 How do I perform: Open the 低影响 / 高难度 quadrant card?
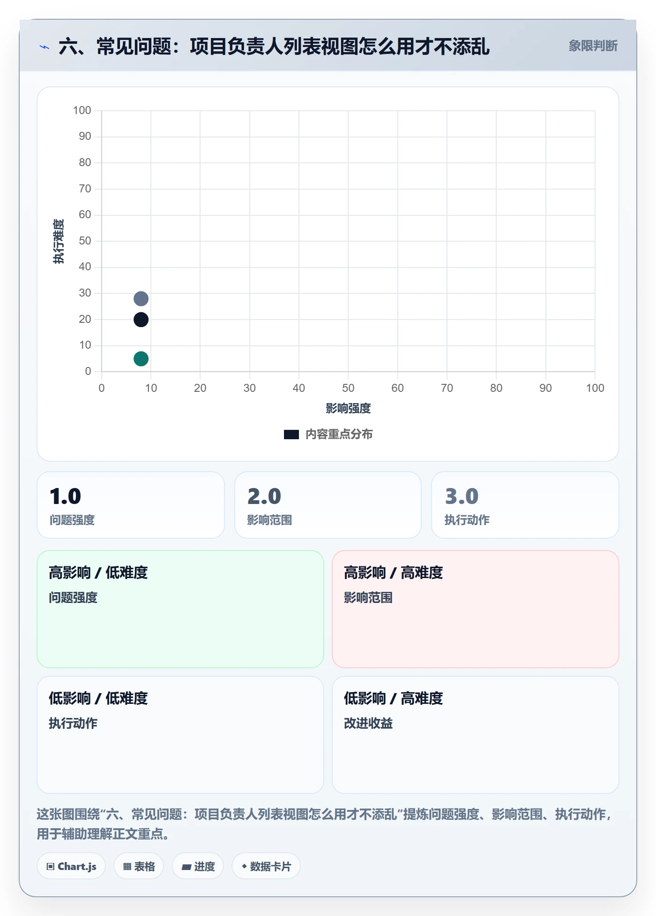(x=476, y=735)
